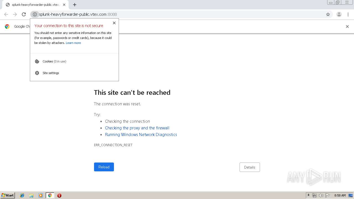This screenshot has width=354, height=199.
Task: Open Site settings entry
Action: click(x=74, y=73)
